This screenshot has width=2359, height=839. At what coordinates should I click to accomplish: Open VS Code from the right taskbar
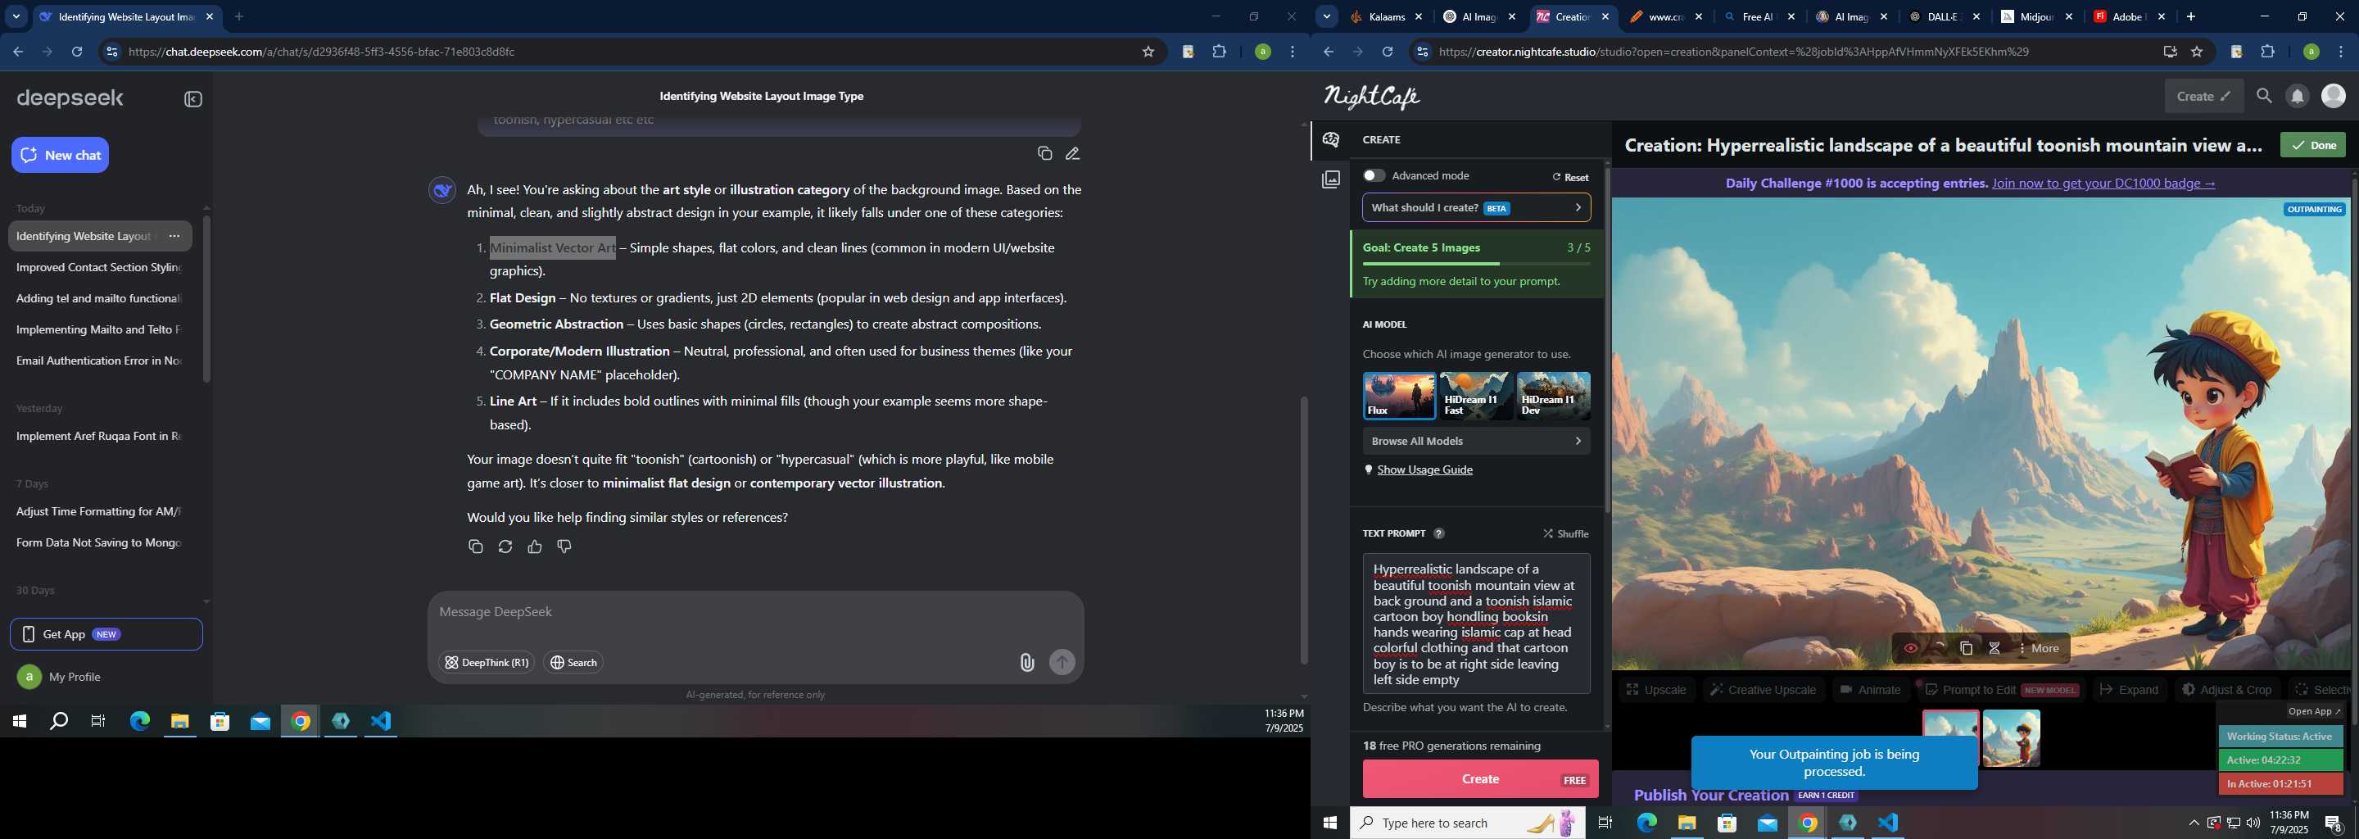click(1887, 823)
